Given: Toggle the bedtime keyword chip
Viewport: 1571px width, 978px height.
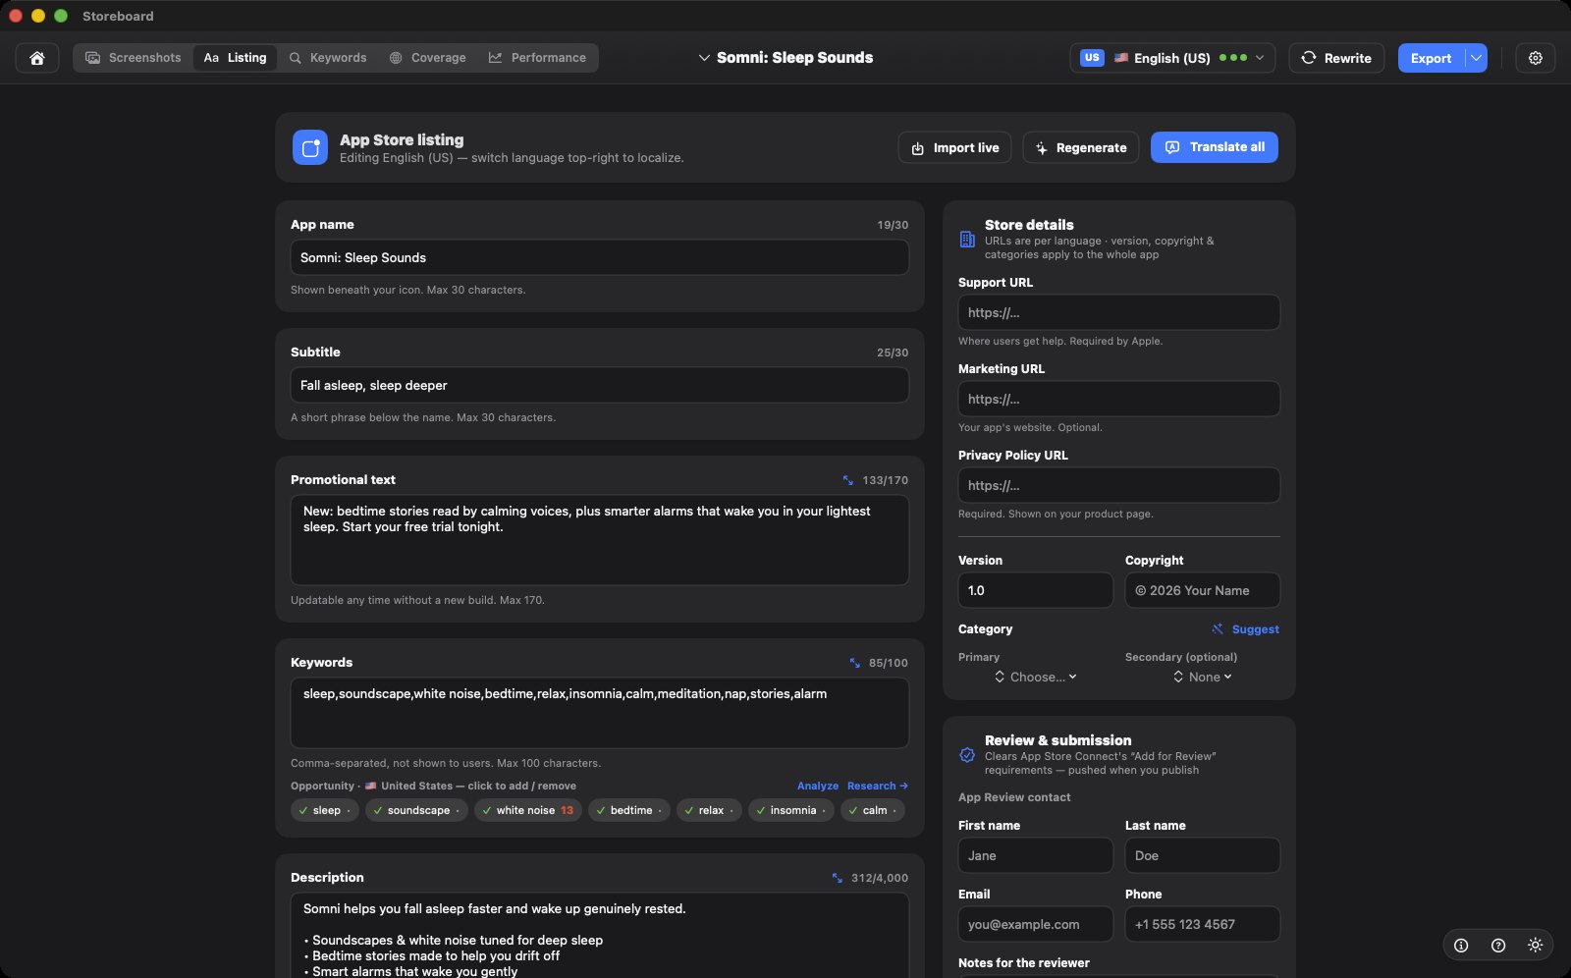Looking at the screenshot, I should tap(629, 810).
